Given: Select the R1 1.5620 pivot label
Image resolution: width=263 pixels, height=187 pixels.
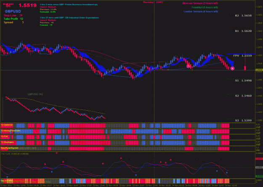Looking at the screenshot, I should 243,31.
